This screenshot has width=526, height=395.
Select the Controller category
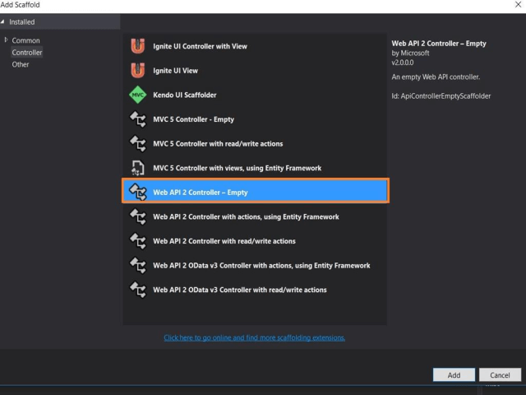coord(27,53)
